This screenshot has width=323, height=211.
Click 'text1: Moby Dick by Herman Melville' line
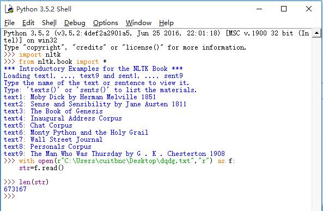[x=80, y=97]
